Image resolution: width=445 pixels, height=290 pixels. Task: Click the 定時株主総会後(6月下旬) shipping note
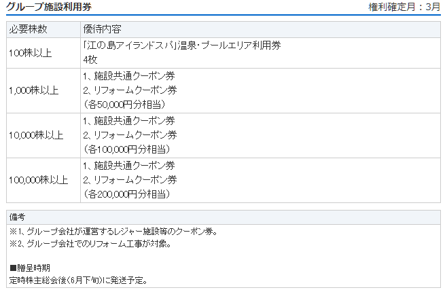pyautogui.click(x=78, y=280)
